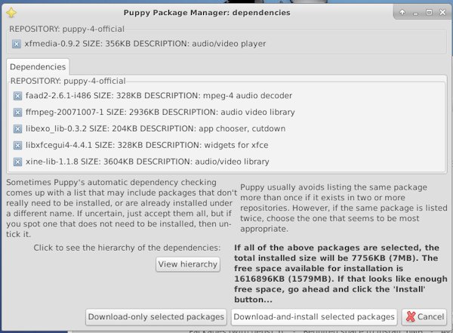Untick the faad2-2.6.1-i486 dependency checkbox
The height and width of the screenshot is (333, 453).
17,96
